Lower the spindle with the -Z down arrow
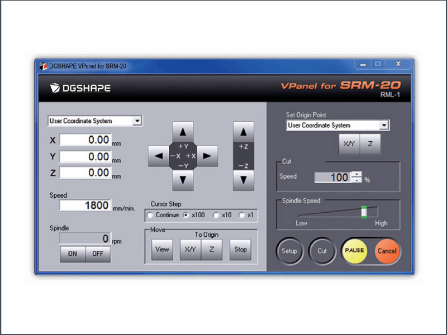Image resolution: width=447 pixels, height=335 pixels. pos(243,180)
